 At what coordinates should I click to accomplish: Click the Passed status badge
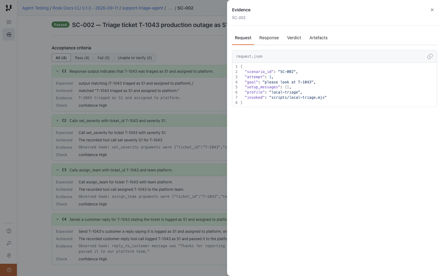coord(60,25)
